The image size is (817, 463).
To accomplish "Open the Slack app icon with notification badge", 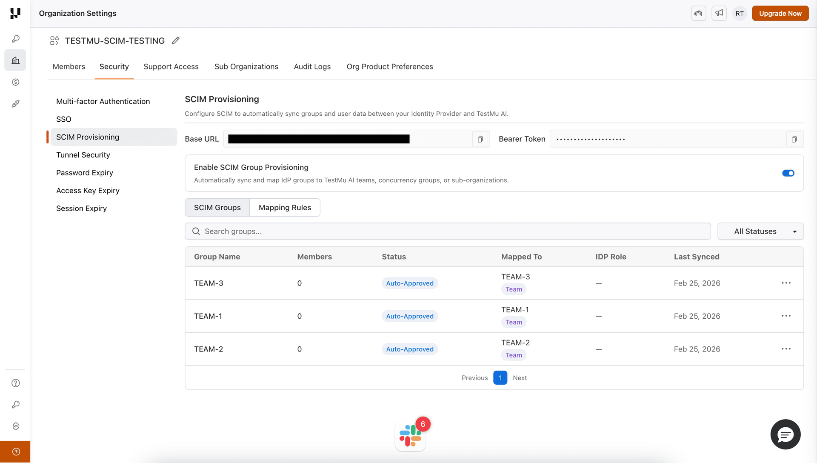I will [x=410, y=435].
